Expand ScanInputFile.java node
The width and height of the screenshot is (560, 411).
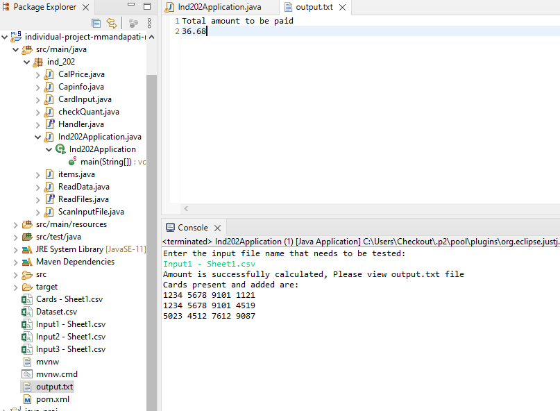coord(38,212)
